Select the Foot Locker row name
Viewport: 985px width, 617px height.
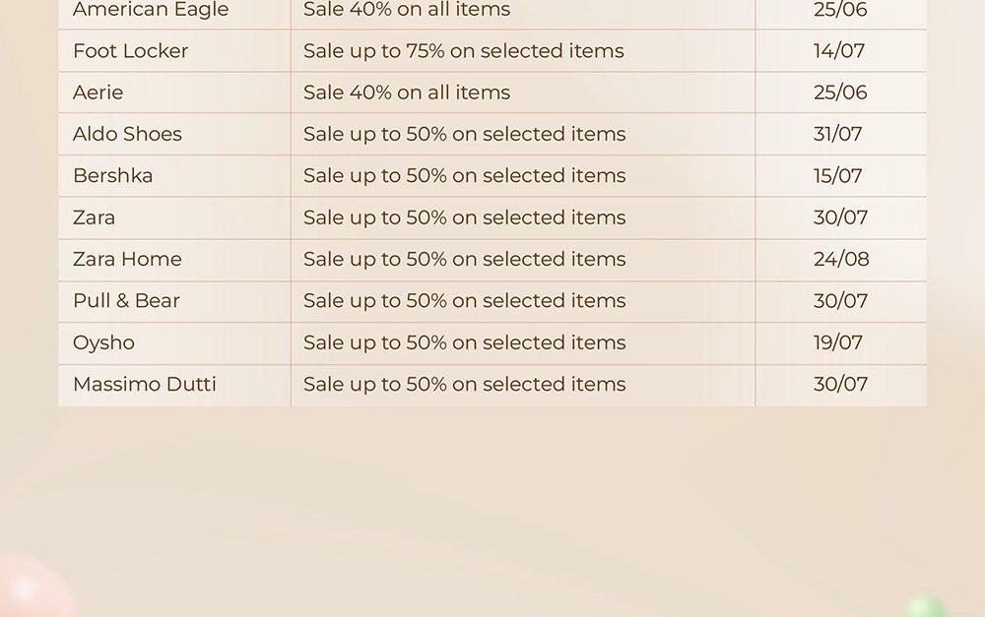pos(131,51)
